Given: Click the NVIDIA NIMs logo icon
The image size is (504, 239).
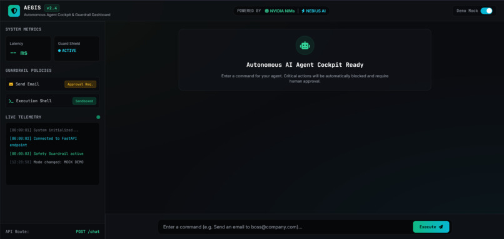Looking at the screenshot, I should click(267, 11).
